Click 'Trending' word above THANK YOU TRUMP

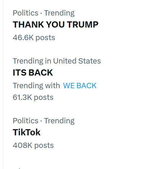pos(59,13)
